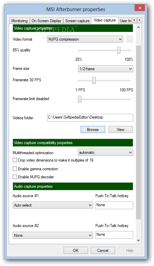The height and width of the screenshot is (266, 154).
Task: Go to the Screen capture tab
Action: (x=77, y=21)
